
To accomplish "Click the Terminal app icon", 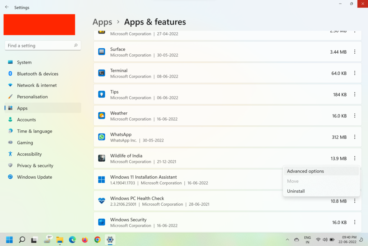I will pos(102,73).
